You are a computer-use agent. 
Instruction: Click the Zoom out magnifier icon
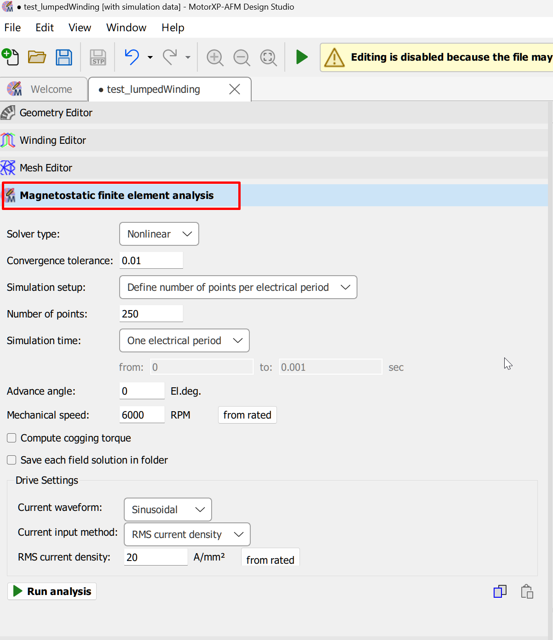click(242, 57)
